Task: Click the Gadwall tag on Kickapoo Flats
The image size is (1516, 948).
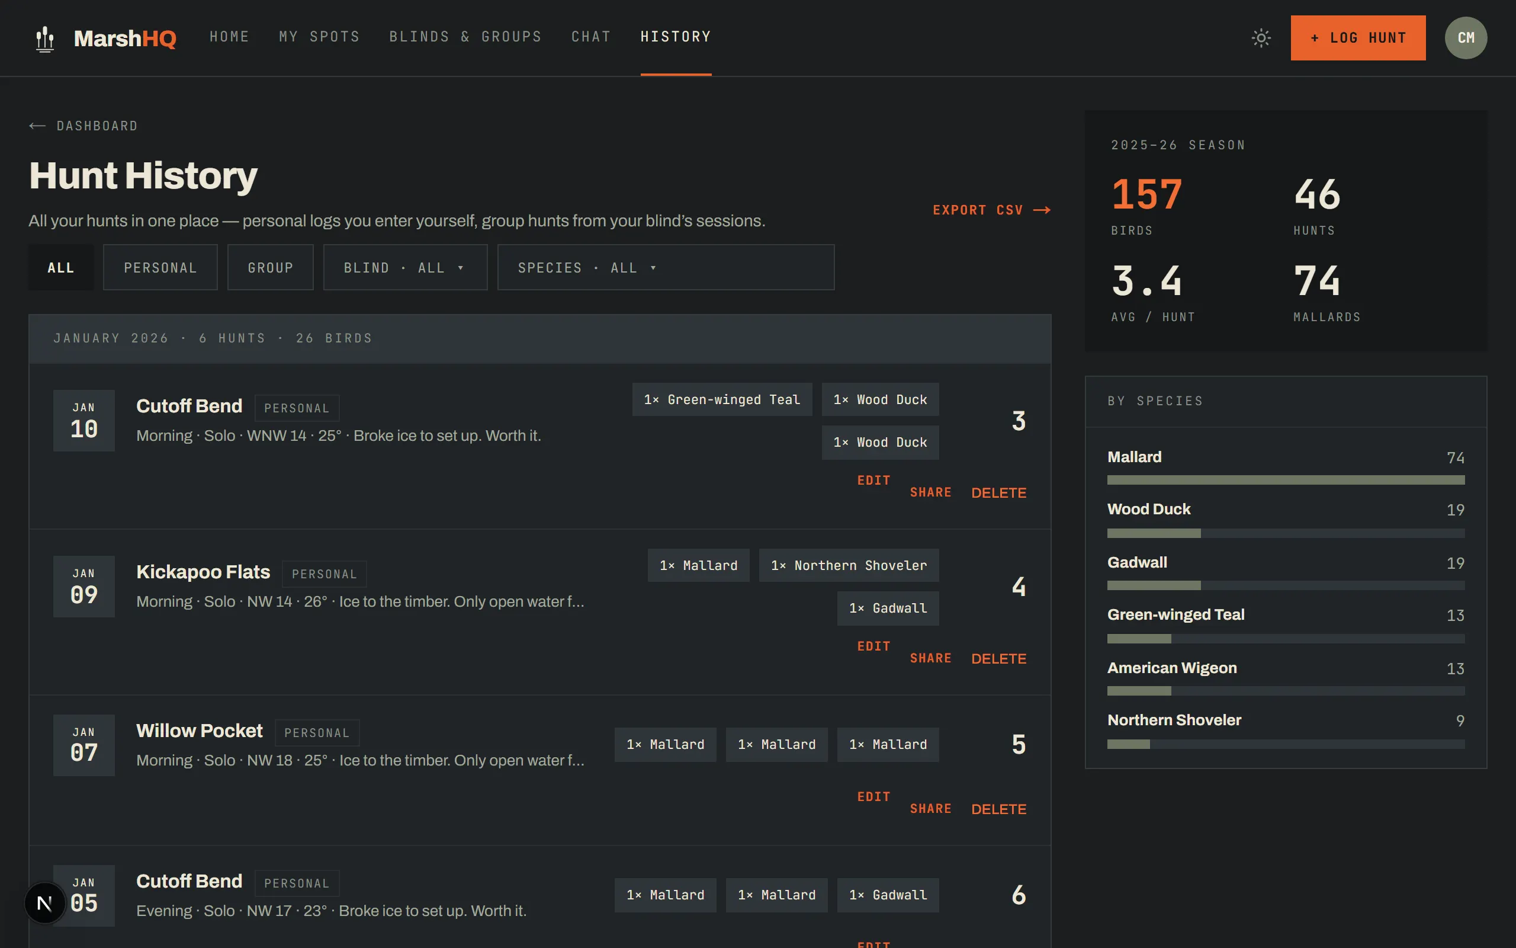Action: [888, 608]
